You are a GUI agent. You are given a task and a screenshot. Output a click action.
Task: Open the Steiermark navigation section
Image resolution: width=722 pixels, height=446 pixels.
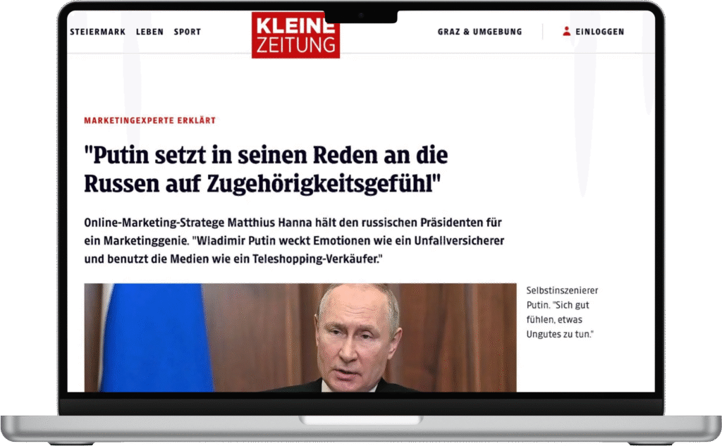pos(97,32)
